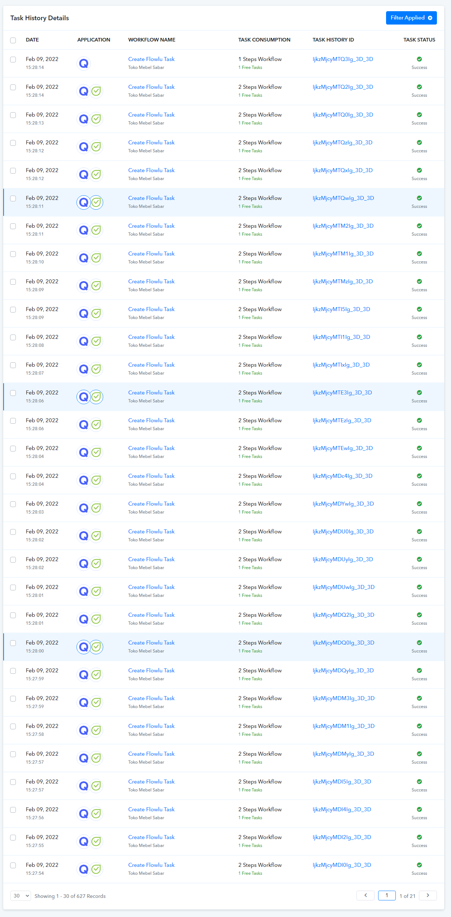Open Create Flowlu Task in IjkzMjcyMTMzIg_3D_3D row
Image resolution: width=451 pixels, height=917 pixels.
pos(151,281)
